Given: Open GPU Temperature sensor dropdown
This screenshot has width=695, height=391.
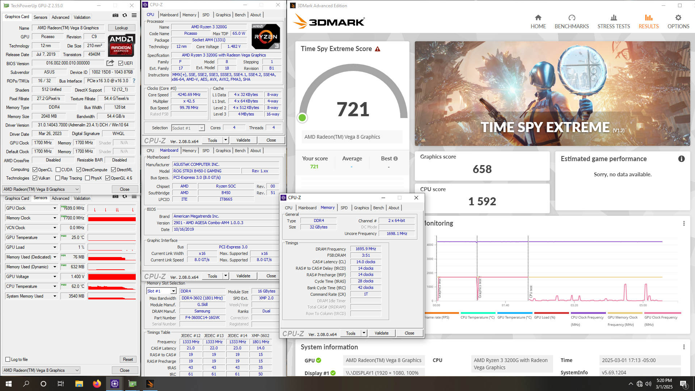Looking at the screenshot, I should coord(55,237).
